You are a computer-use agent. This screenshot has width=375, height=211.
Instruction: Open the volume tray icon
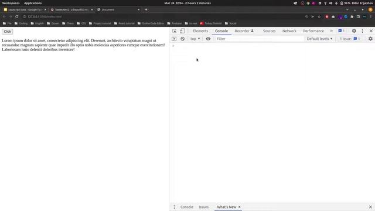point(330,3)
